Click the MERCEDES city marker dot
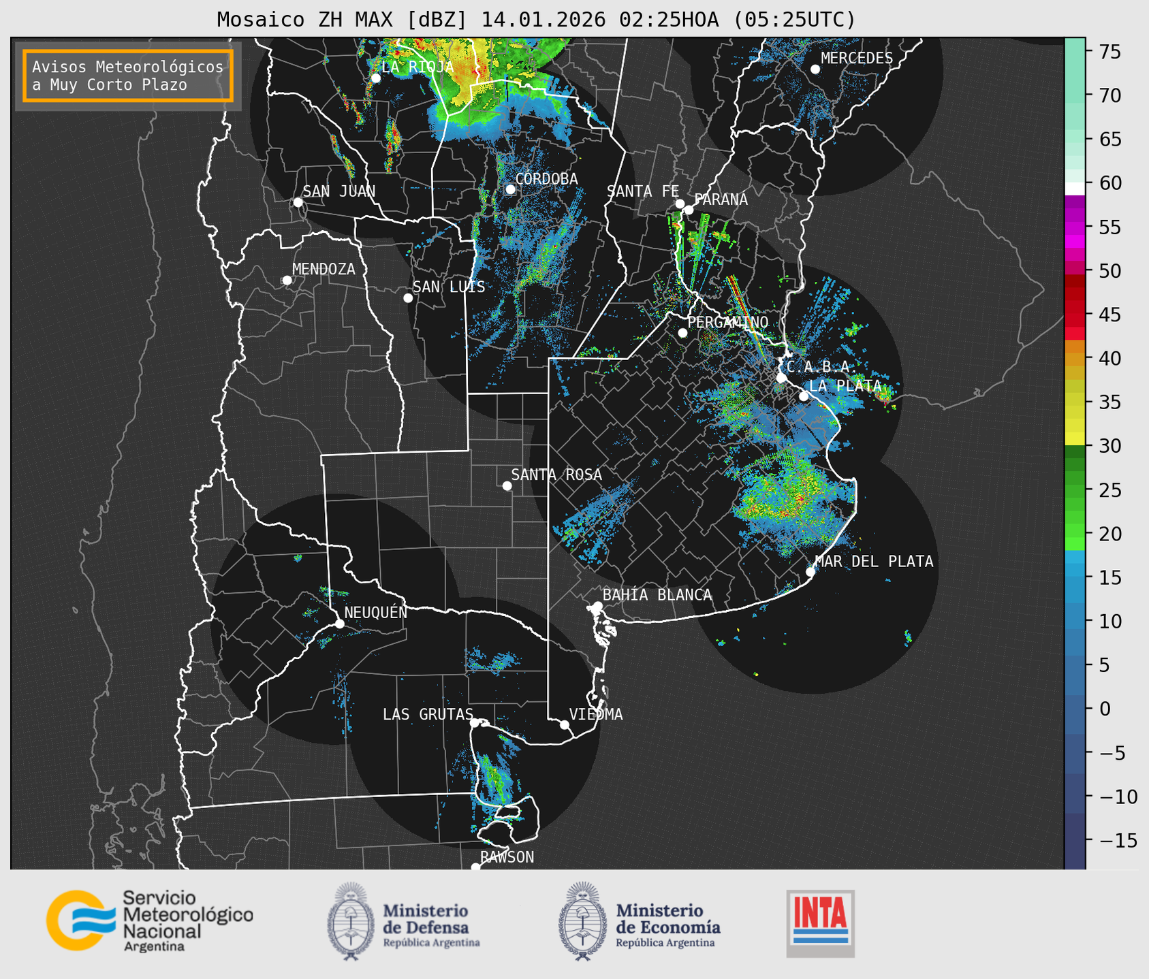 click(815, 69)
